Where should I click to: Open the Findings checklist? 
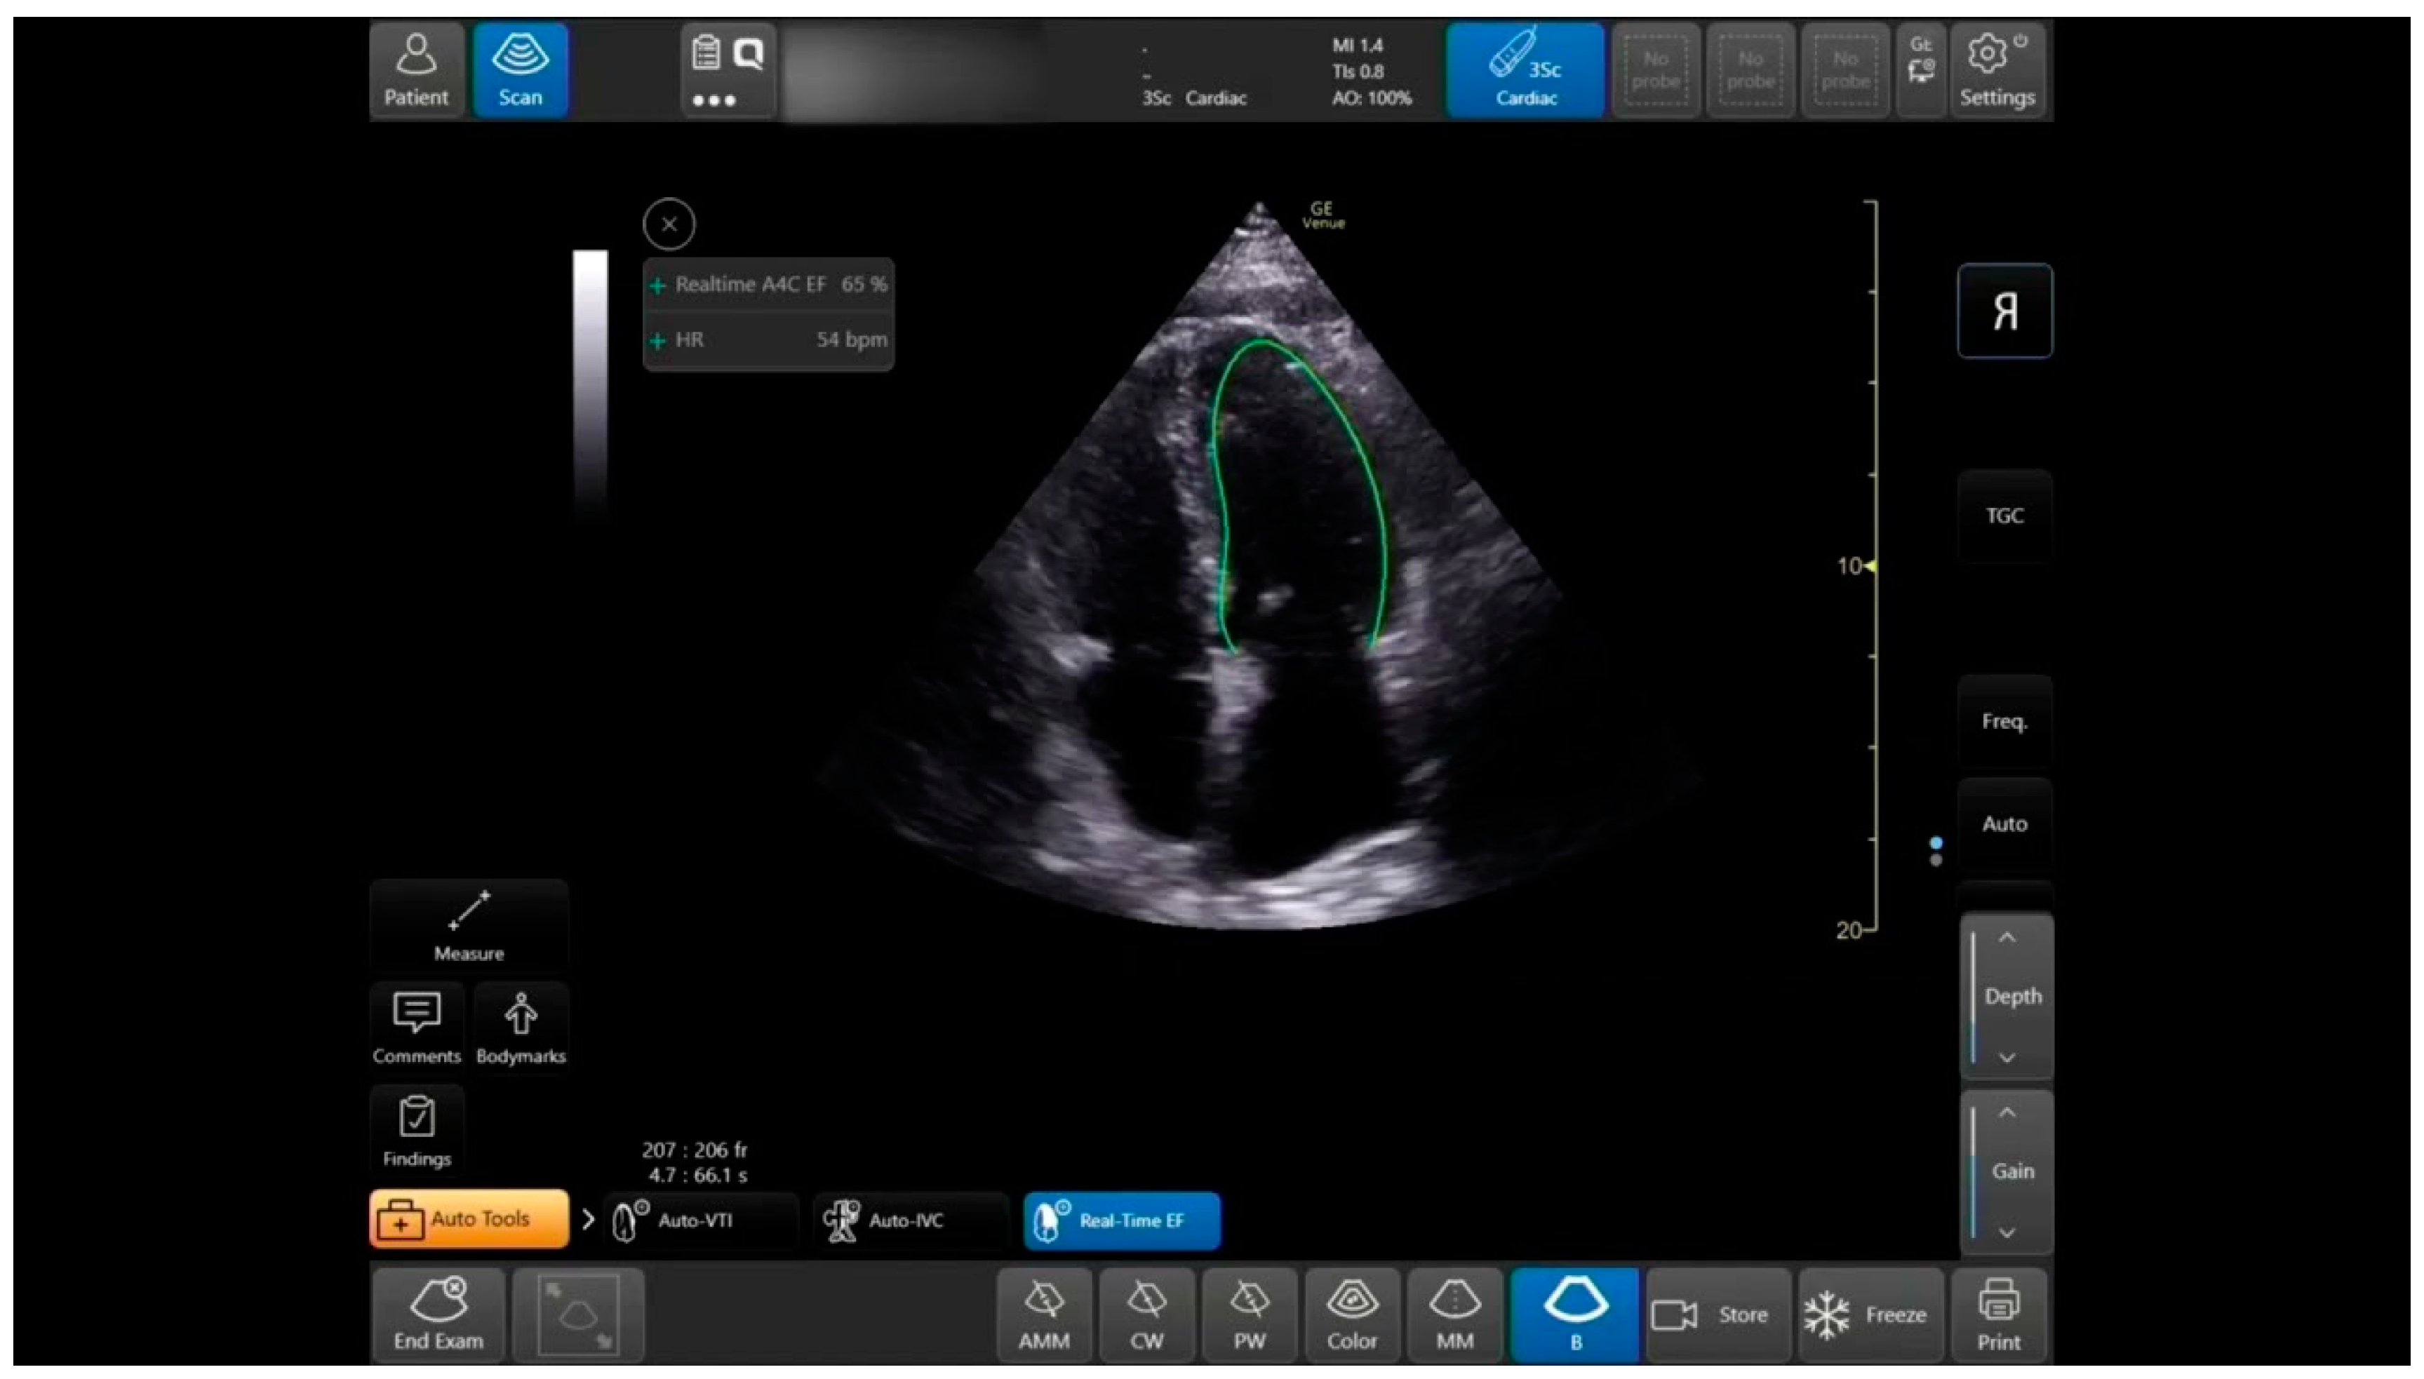(x=416, y=1130)
